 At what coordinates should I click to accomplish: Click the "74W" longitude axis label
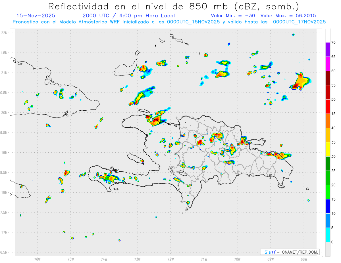click(x=104, y=259)
